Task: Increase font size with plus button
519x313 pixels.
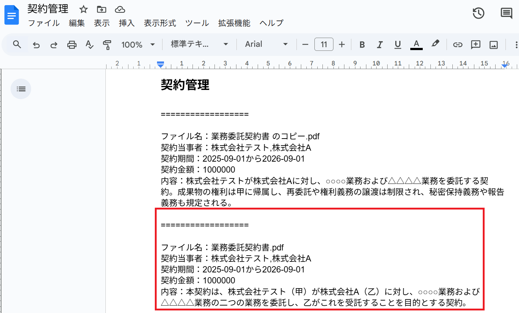Action: tap(342, 45)
